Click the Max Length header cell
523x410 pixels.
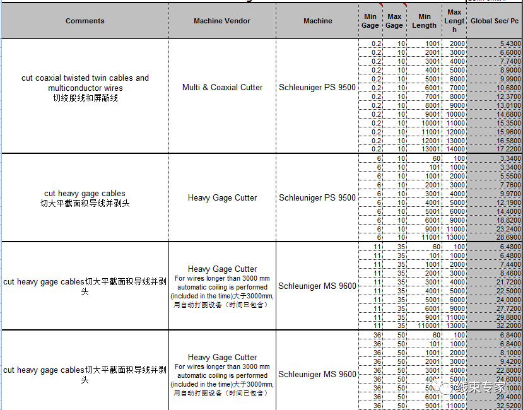coord(454,21)
